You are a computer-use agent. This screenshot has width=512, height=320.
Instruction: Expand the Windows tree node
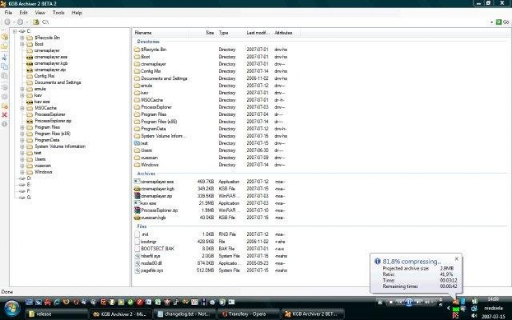[x=22, y=172]
